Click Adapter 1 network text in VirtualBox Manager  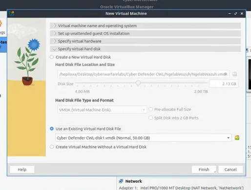click(181, 188)
